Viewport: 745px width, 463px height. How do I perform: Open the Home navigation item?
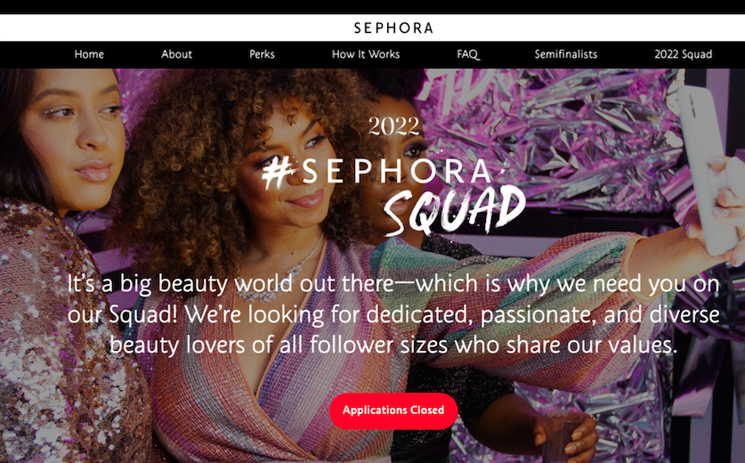pyautogui.click(x=89, y=54)
